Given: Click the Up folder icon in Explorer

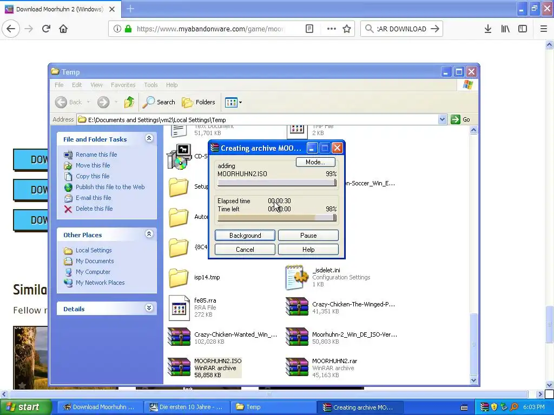Looking at the screenshot, I should tap(129, 102).
